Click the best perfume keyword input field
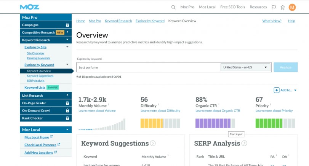This screenshot has width=309, height=166. pyautogui.click(x=149, y=67)
